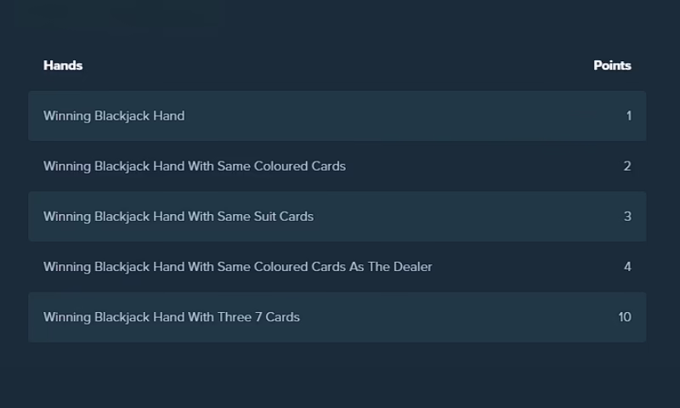Screen dimensions: 680x408
Task: Click the Three 7 Cards hand label
Action: (x=172, y=317)
